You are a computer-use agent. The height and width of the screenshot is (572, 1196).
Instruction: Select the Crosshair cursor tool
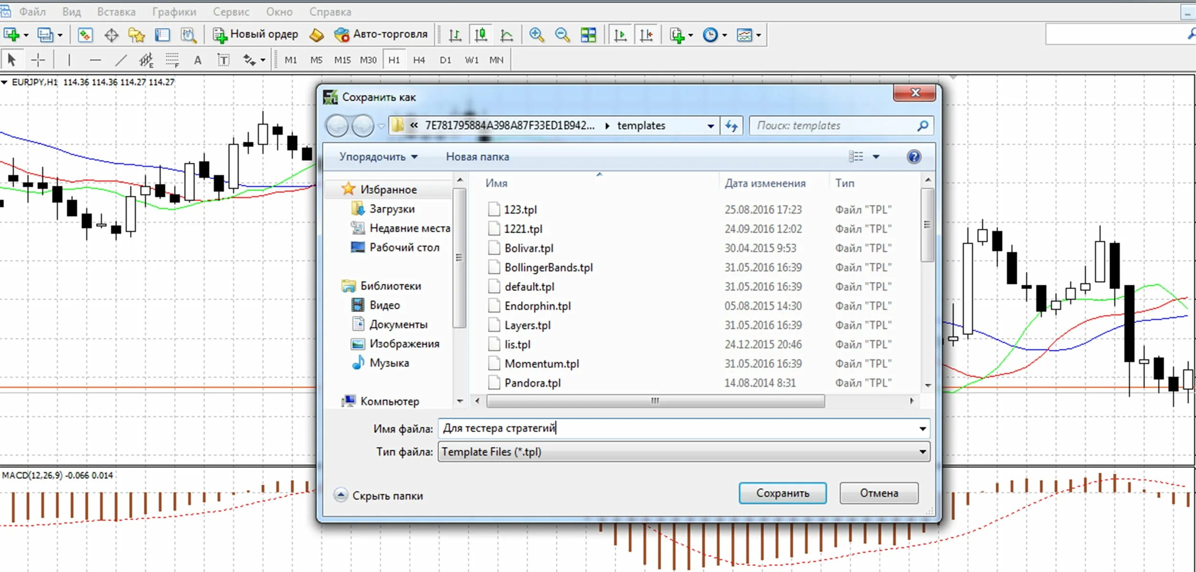[x=38, y=60]
